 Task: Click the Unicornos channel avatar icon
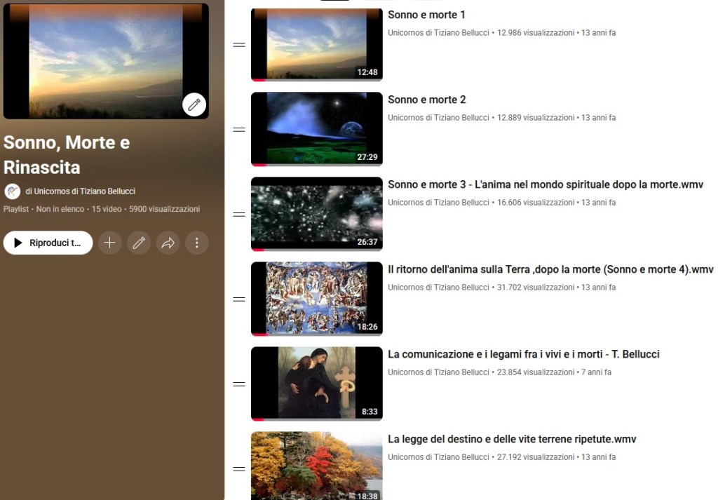[13, 191]
